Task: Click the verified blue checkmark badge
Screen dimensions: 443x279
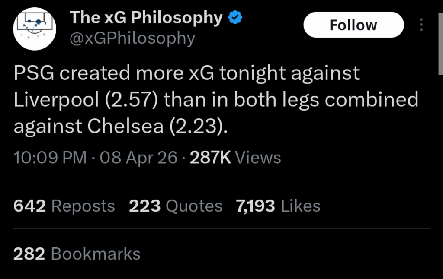Action: [x=234, y=17]
